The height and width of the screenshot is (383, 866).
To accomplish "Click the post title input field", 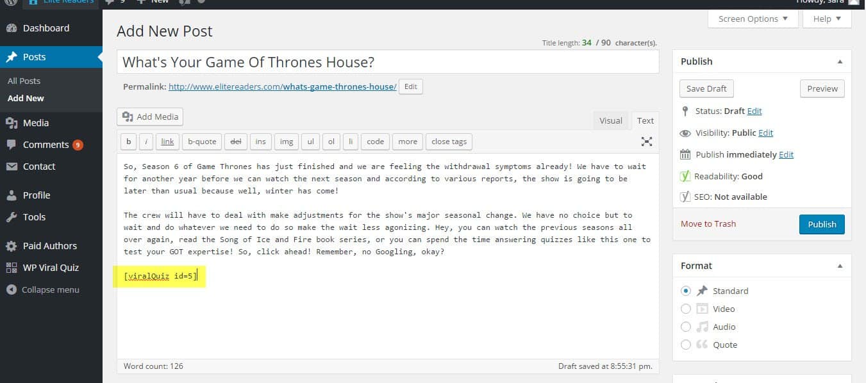I will [388, 62].
